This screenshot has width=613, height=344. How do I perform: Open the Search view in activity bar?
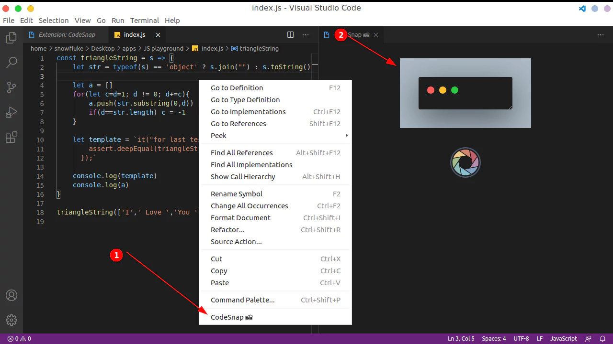coord(11,63)
